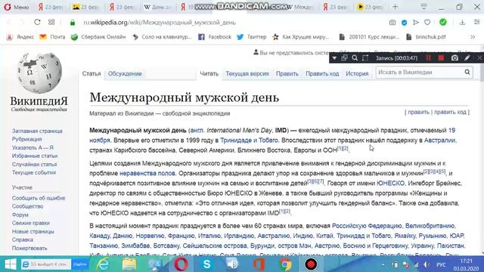Follow the неравенства полов link
The image size is (484, 272).
coord(147,173)
